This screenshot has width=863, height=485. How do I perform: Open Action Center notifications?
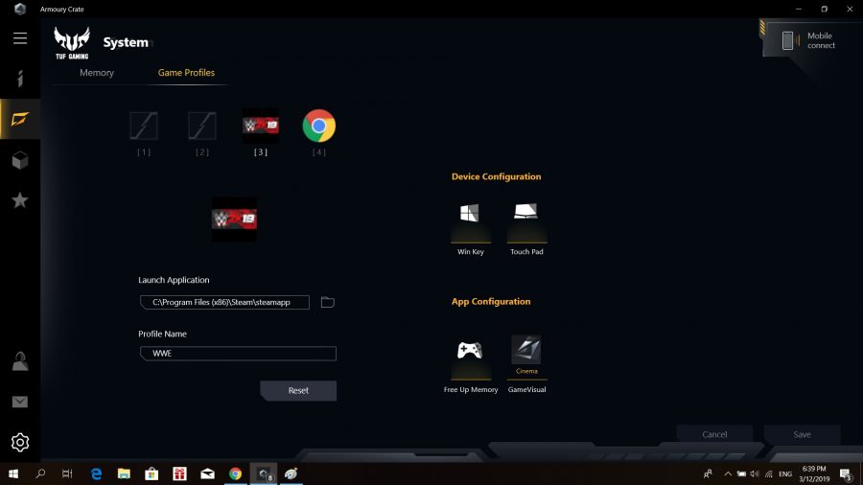point(846,473)
